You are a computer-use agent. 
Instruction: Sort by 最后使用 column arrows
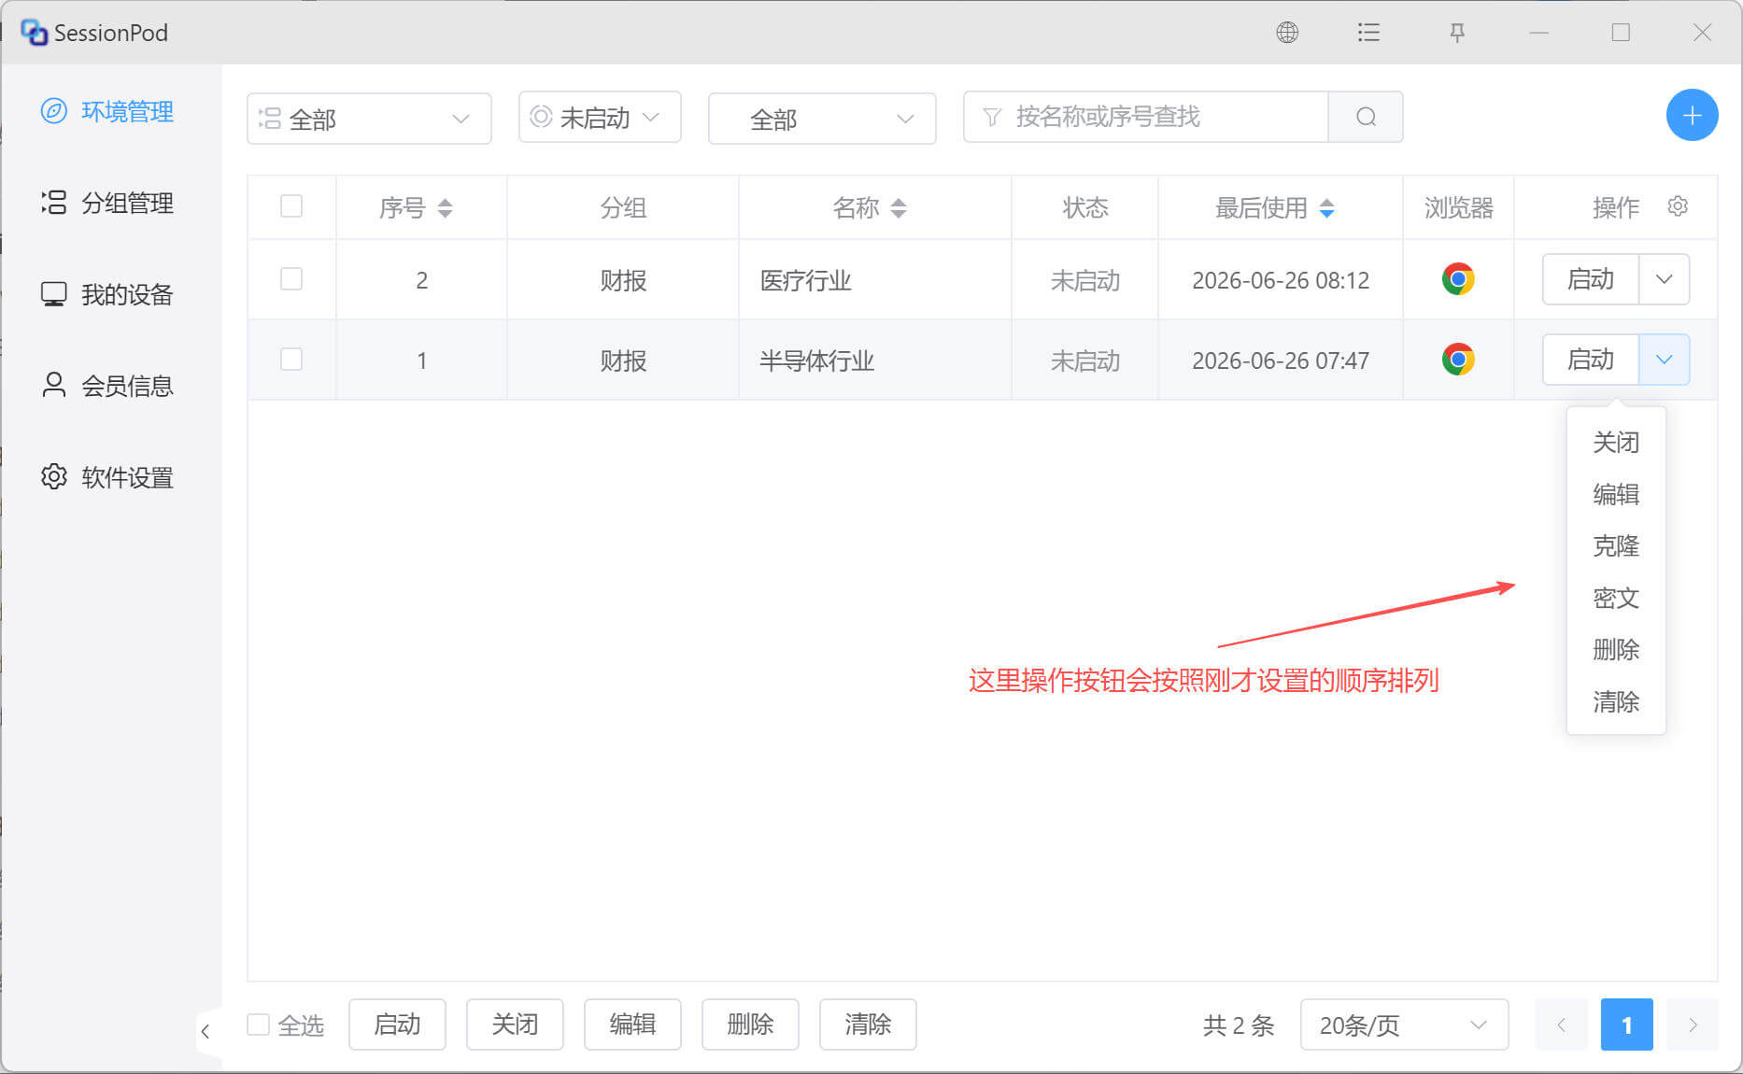click(x=1326, y=207)
